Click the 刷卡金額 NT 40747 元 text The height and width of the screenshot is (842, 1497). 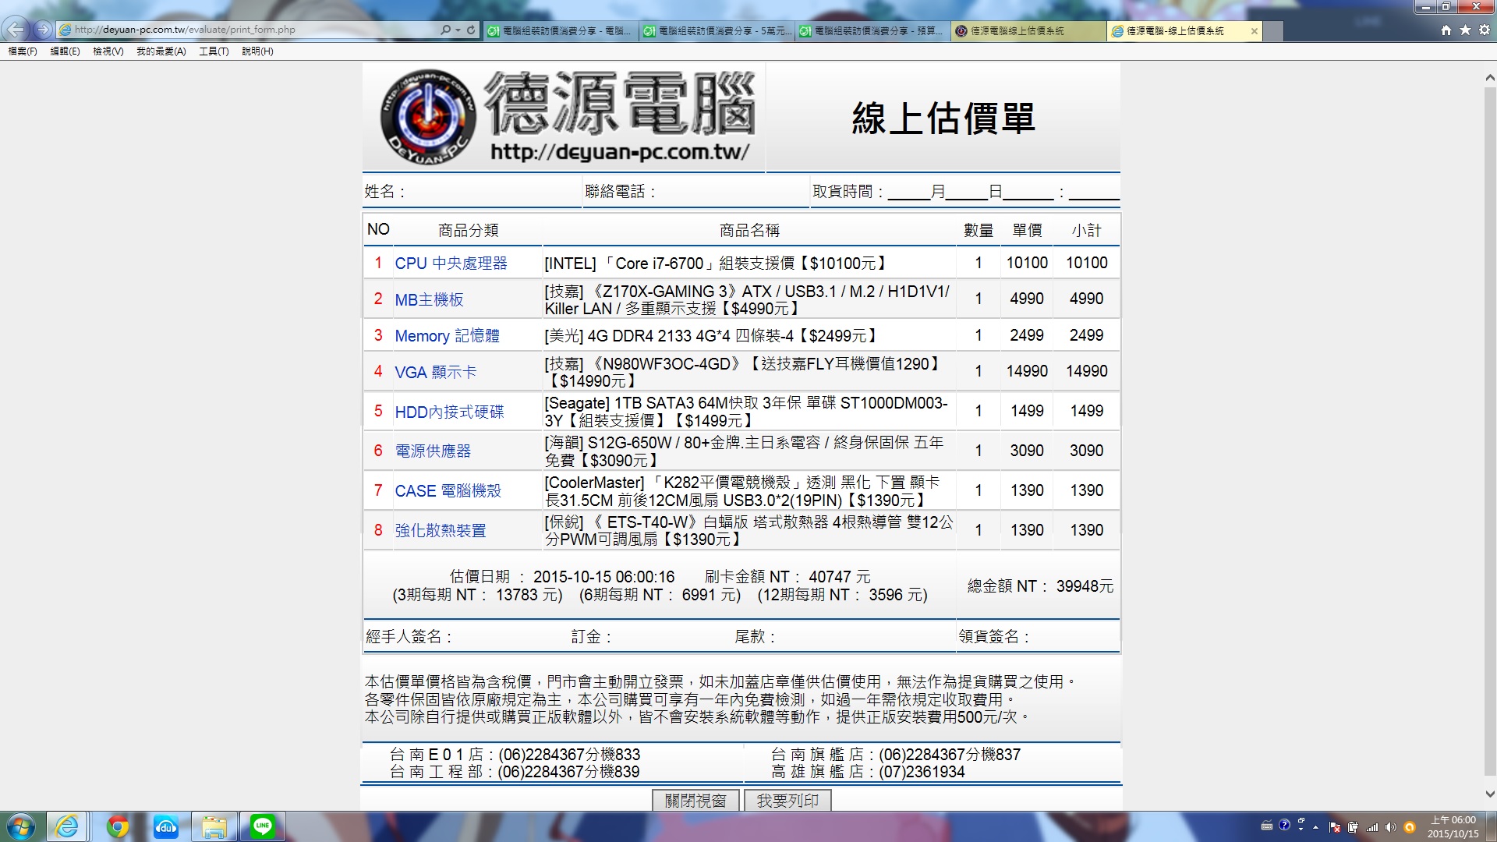(787, 577)
